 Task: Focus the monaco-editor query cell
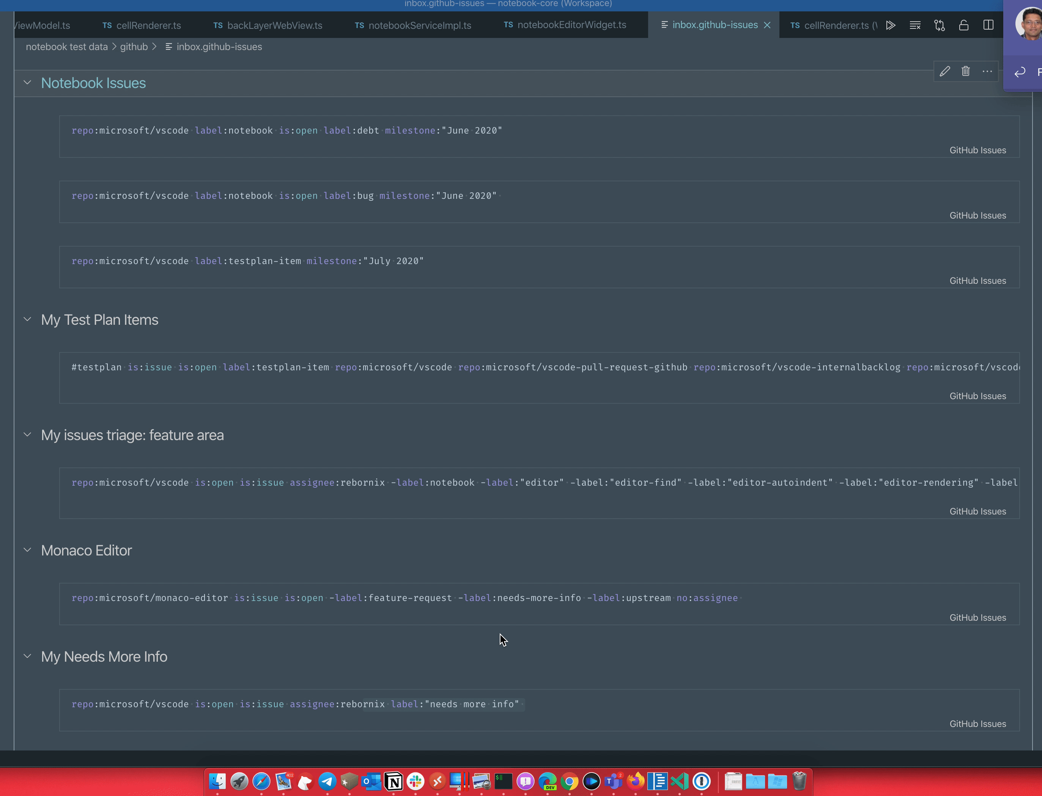pyautogui.click(x=539, y=604)
